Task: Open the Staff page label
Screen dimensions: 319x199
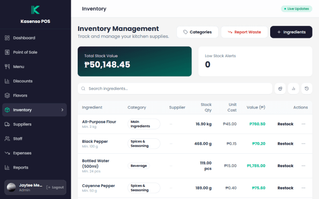Action: click(x=18, y=139)
